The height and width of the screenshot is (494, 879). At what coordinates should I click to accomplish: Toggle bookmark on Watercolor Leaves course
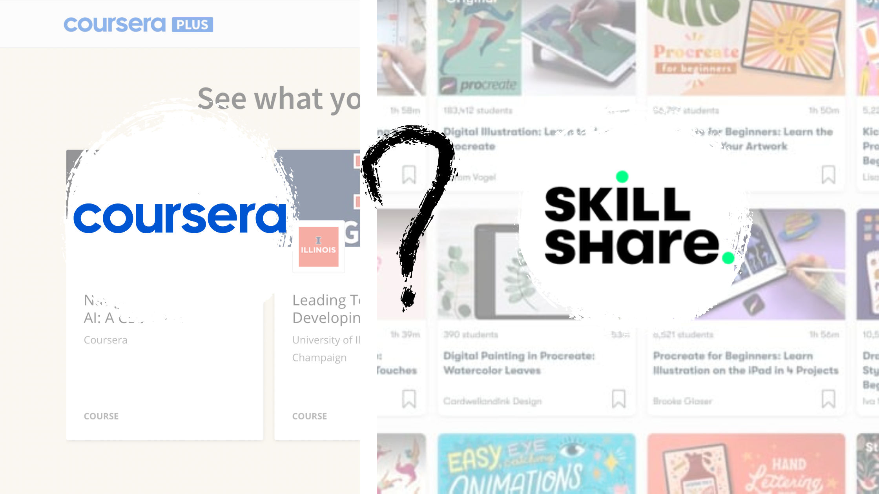point(619,399)
